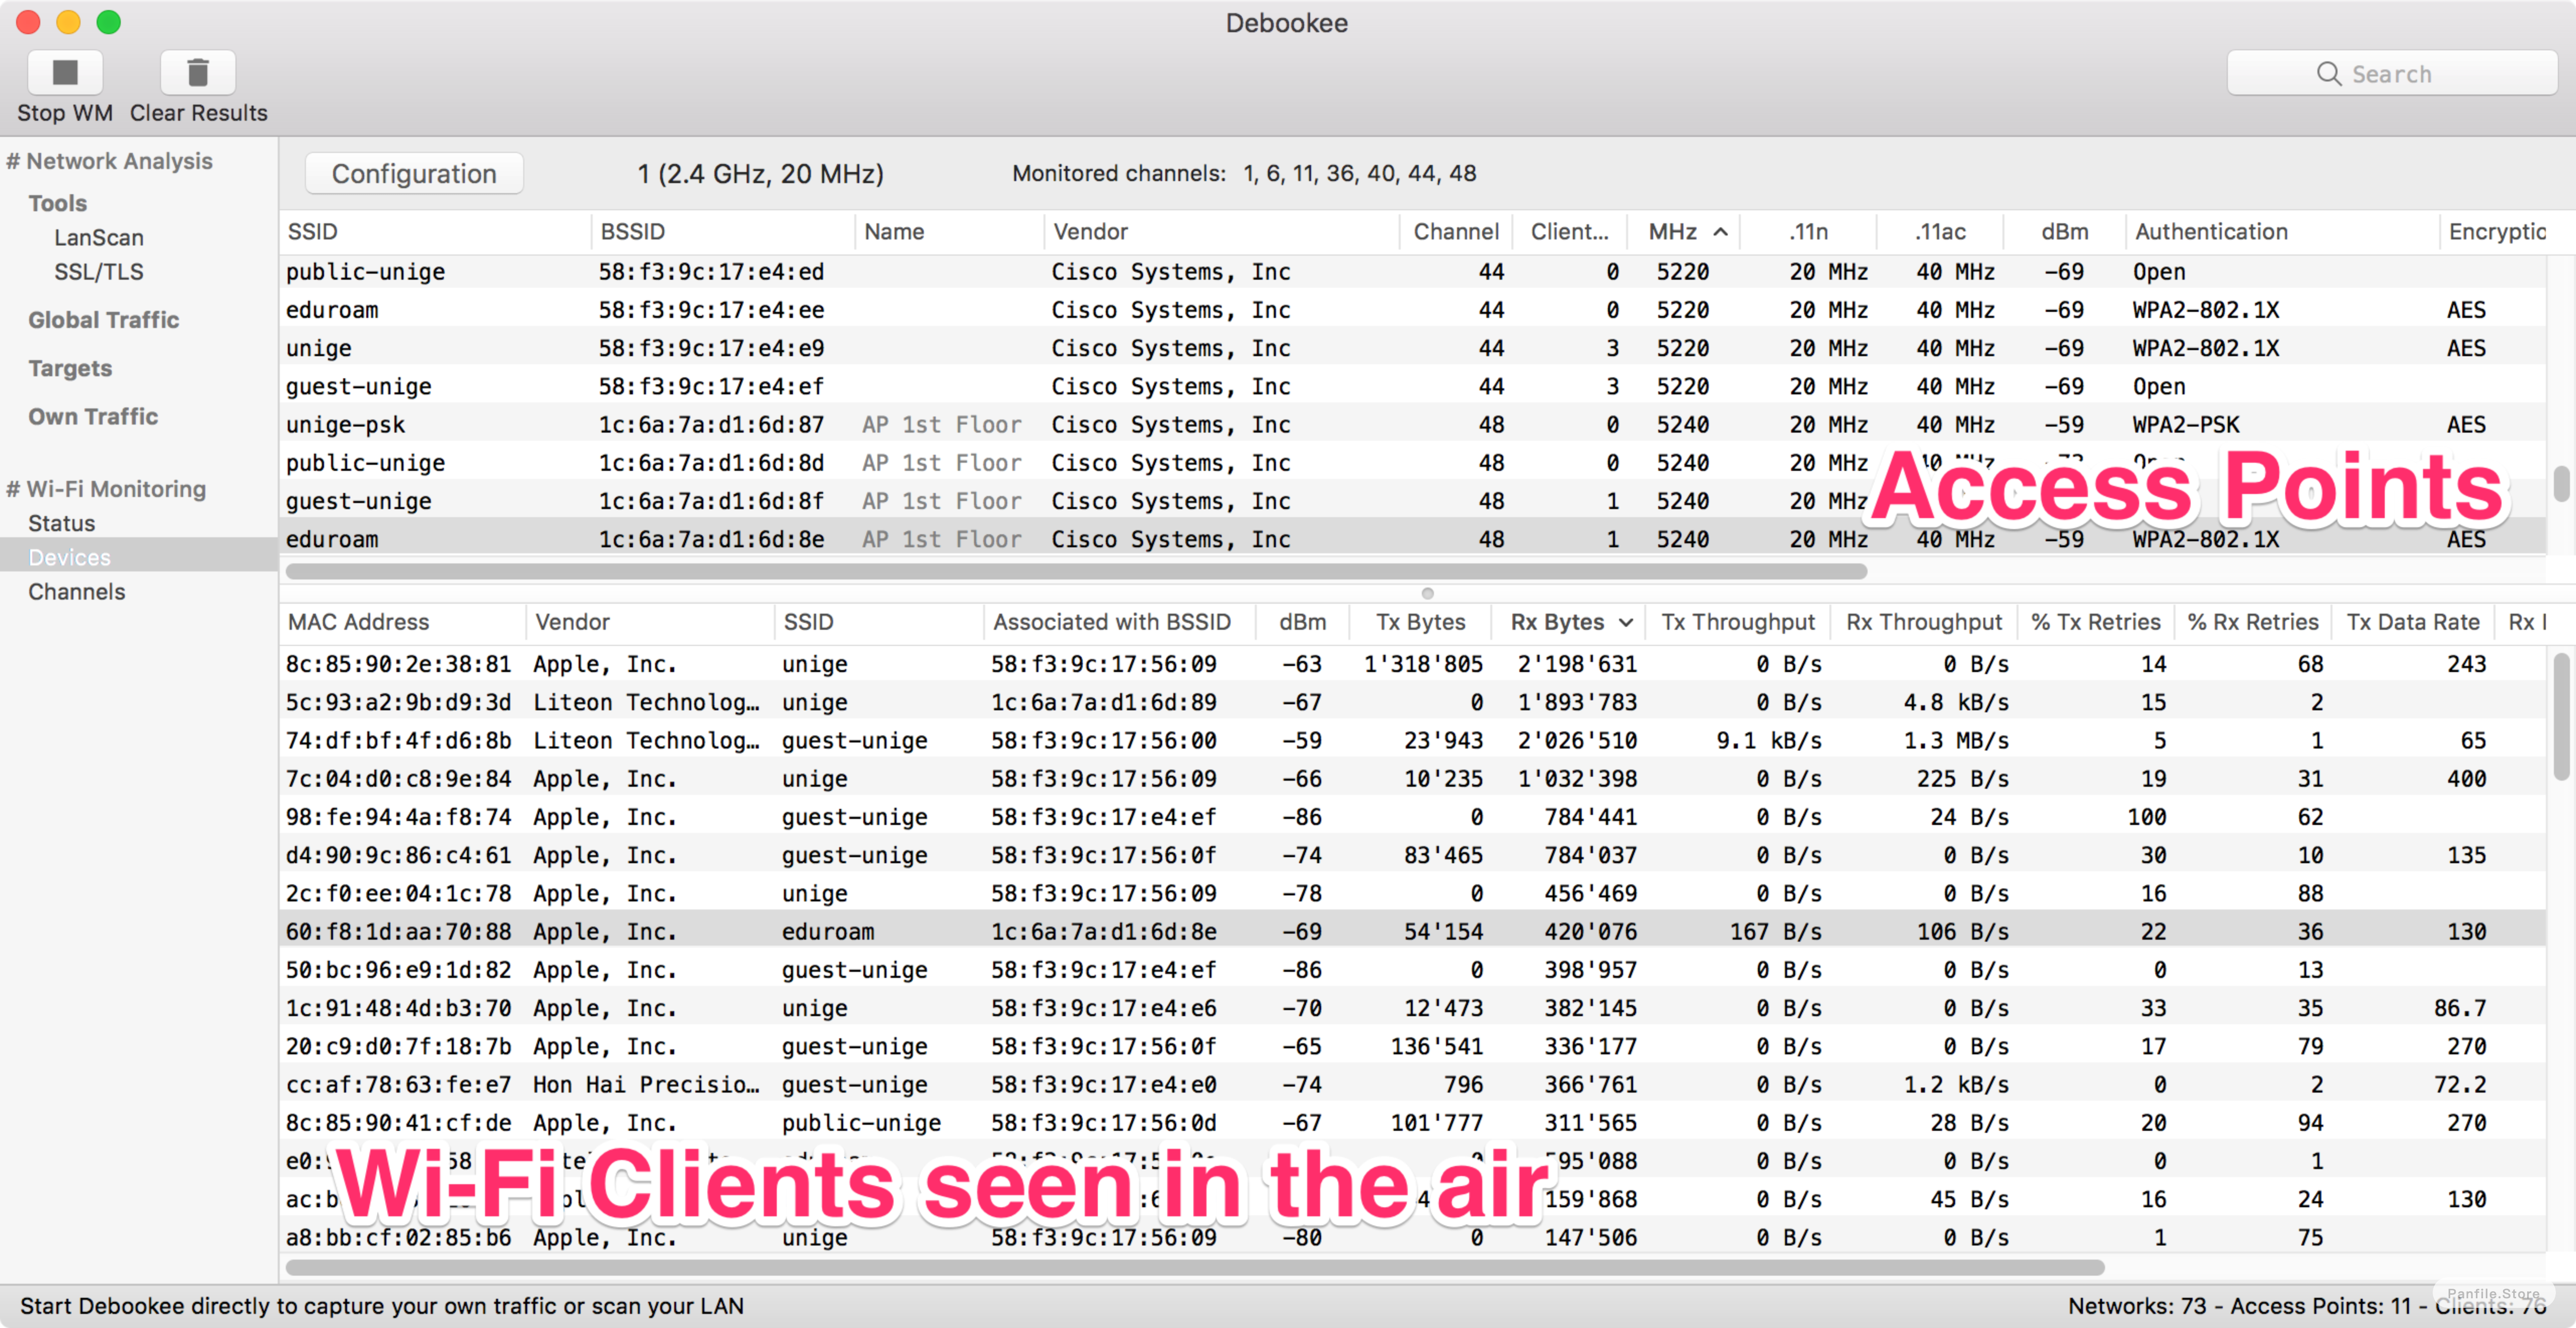This screenshot has width=2576, height=1328.
Task: Sort access points by .11n column
Action: point(1808,231)
